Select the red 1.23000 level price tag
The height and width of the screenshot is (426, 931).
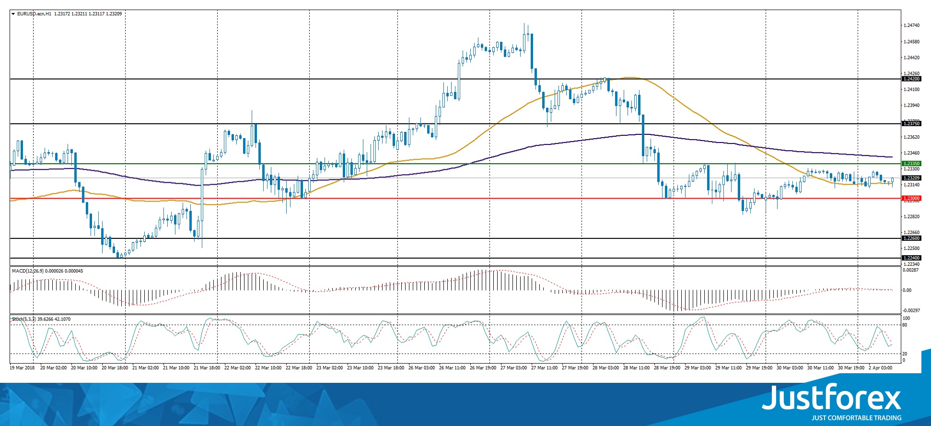(911, 198)
